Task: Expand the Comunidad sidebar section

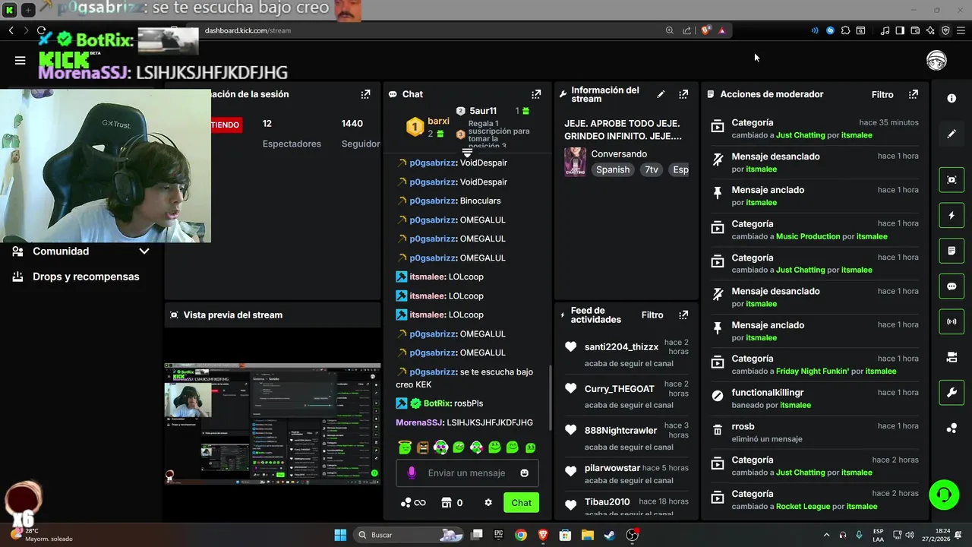Action: coord(80,251)
